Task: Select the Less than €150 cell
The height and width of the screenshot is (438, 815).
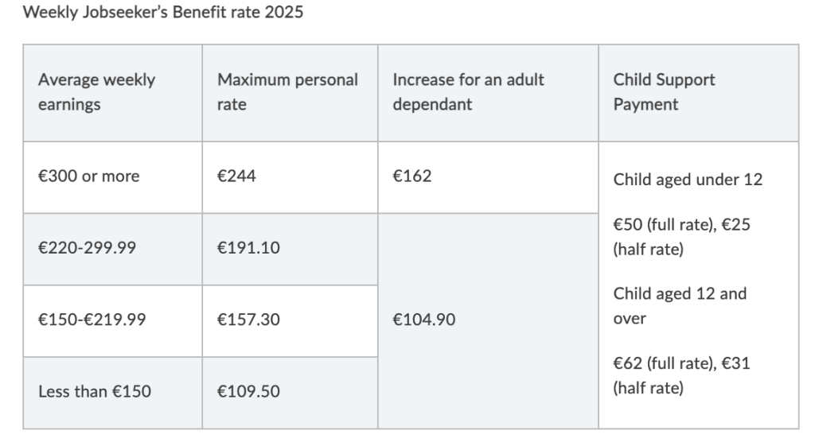Action: [x=113, y=393]
